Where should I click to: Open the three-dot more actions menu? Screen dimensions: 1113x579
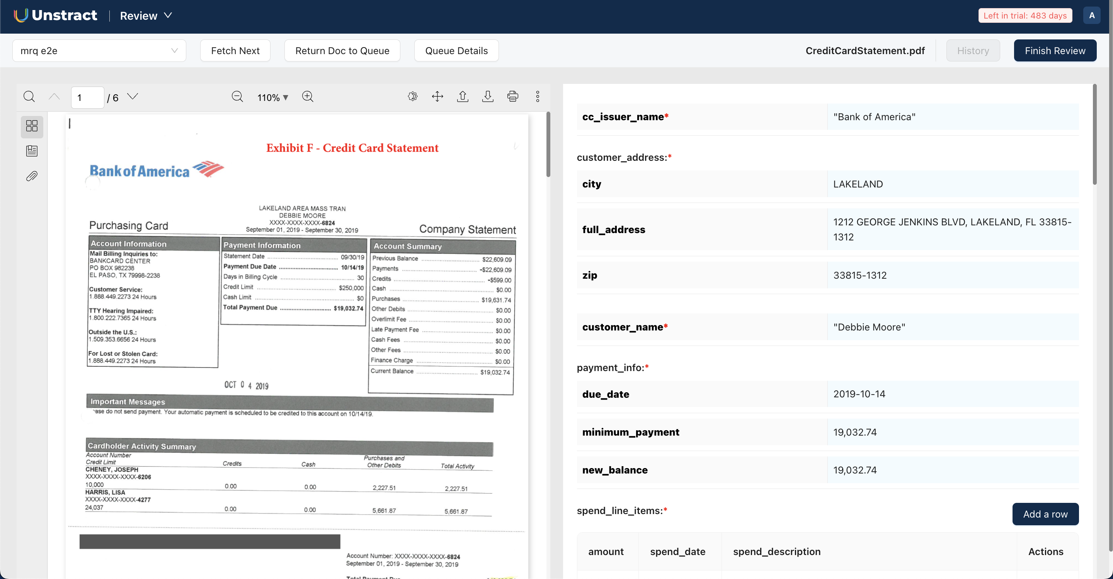coord(538,96)
